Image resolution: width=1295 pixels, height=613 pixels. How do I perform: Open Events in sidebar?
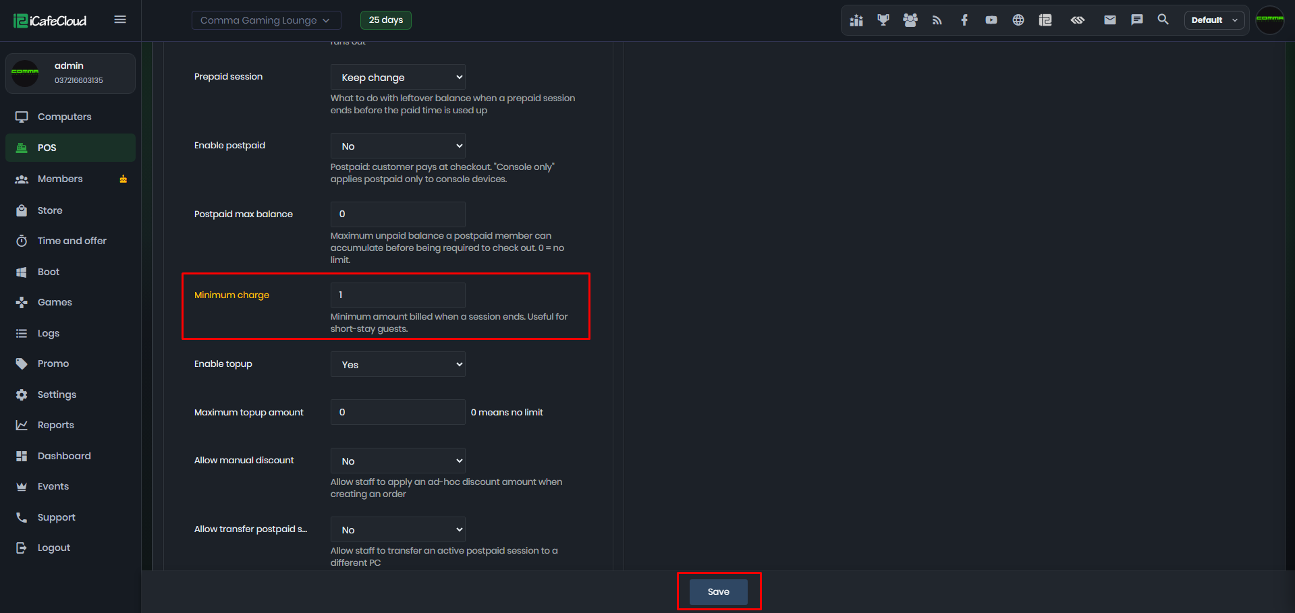pos(70,486)
